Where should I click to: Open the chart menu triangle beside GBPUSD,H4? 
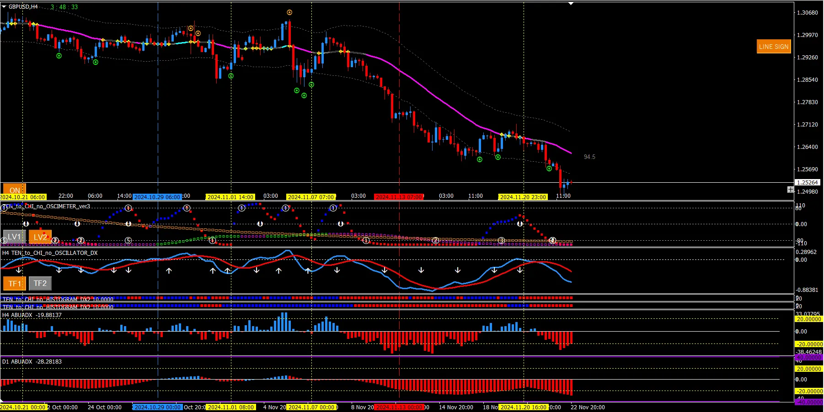tap(4, 7)
